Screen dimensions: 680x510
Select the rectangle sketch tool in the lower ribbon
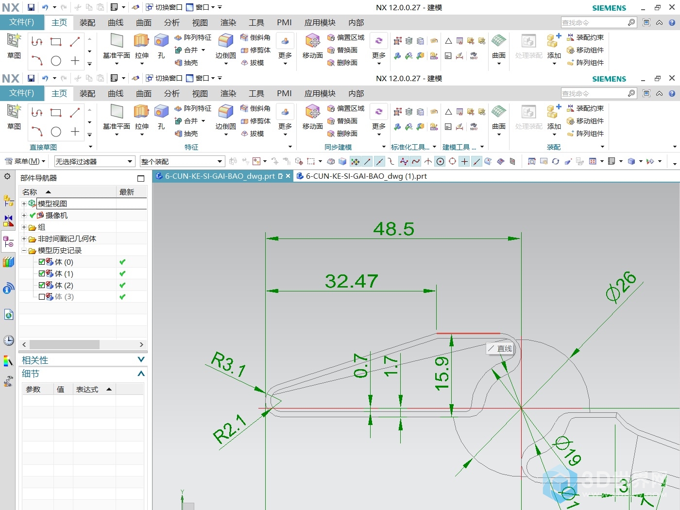coord(56,113)
